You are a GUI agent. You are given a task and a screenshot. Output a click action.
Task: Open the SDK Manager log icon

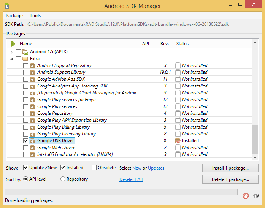coord(256,196)
